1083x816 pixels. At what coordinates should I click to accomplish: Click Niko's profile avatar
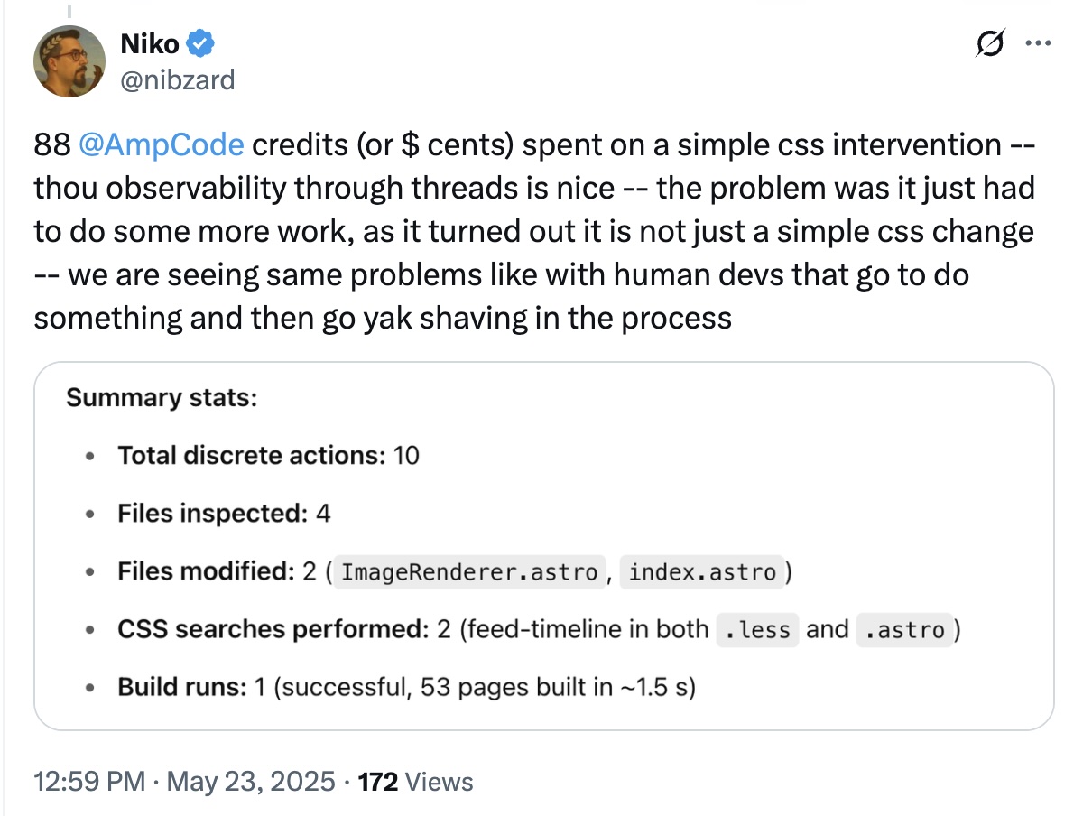coord(69,61)
